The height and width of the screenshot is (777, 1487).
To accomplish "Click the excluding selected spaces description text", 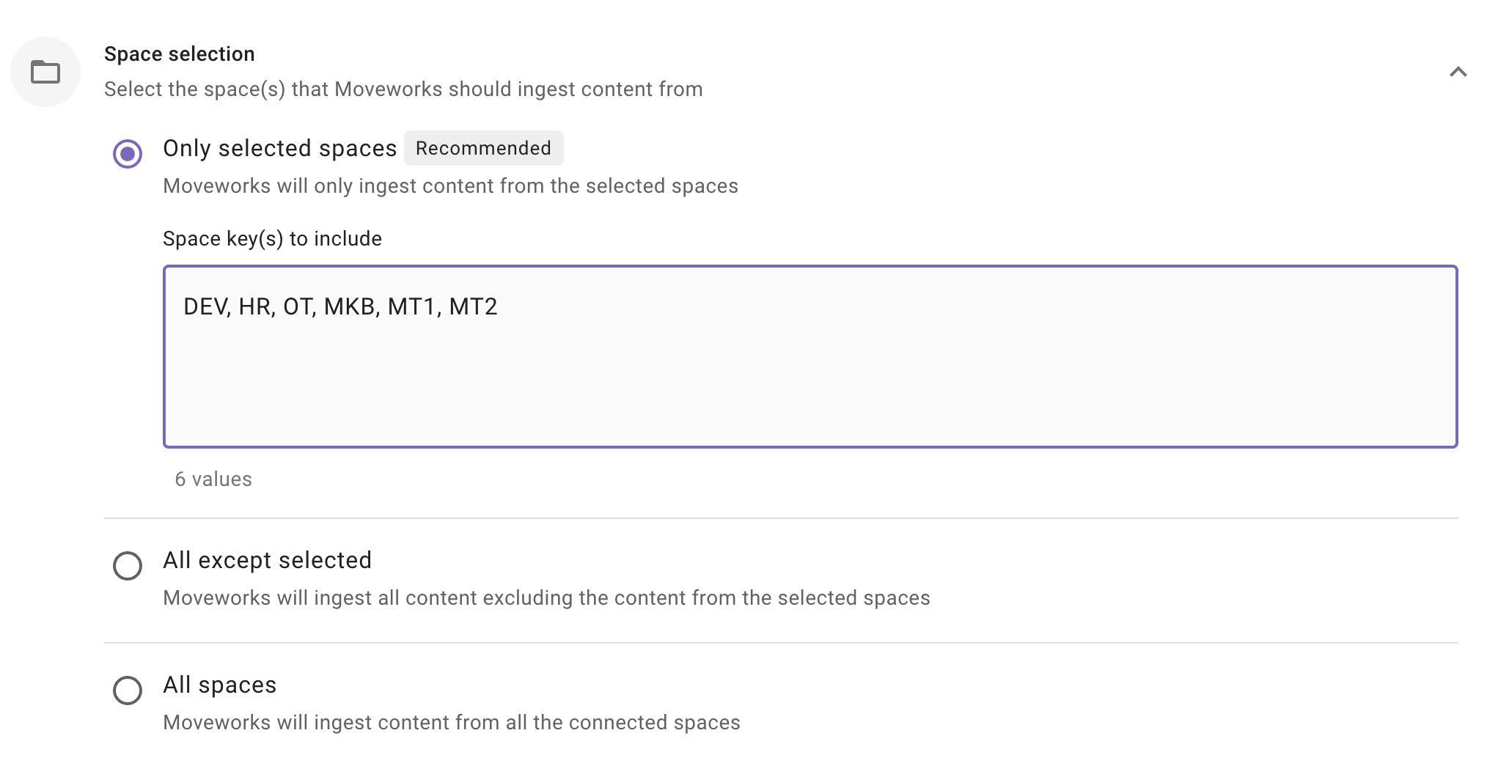I will coord(546,598).
